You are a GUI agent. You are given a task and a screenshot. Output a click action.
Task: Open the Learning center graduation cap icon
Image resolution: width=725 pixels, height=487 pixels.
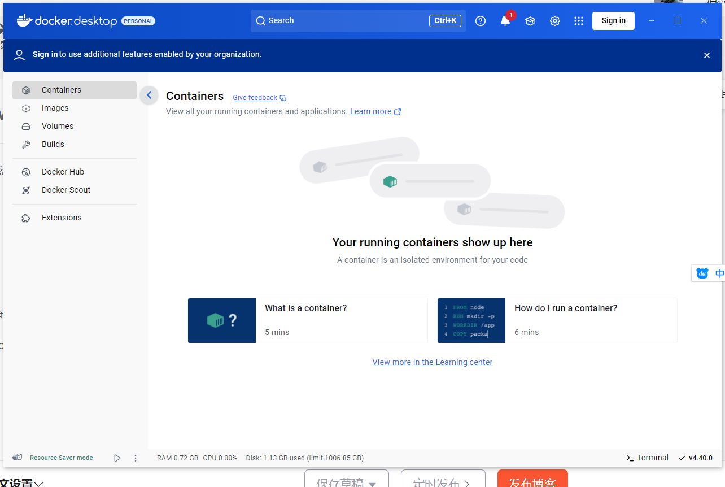coord(530,21)
